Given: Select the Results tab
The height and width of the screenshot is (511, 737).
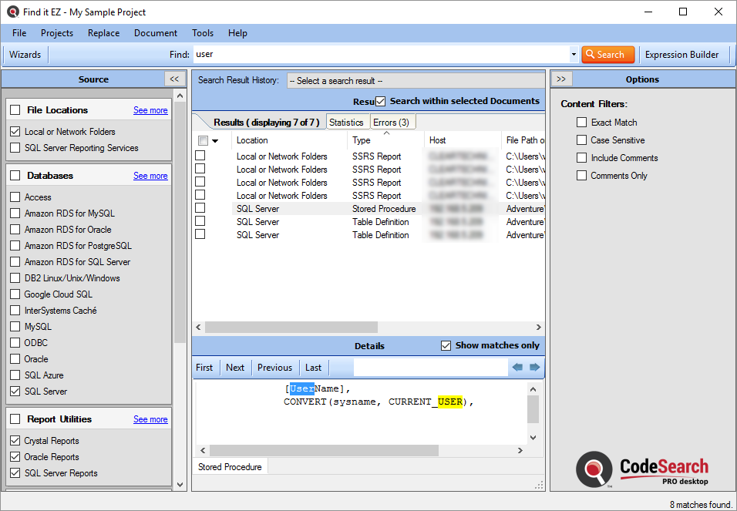Looking at the screenshot, I should click(x=266, y=123).
